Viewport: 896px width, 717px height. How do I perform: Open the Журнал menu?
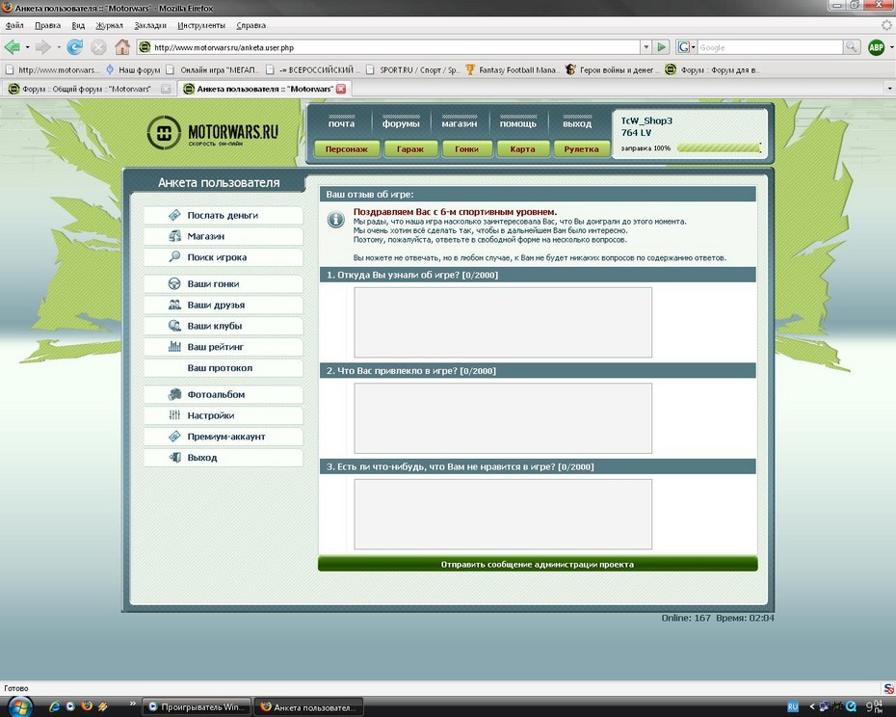click(109, 25)
